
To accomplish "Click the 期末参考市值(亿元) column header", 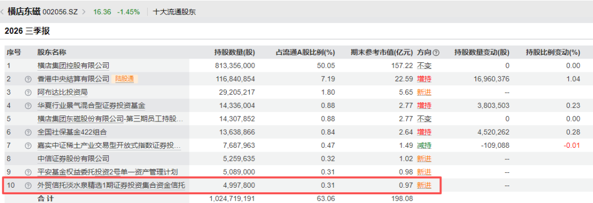I will pos(382,53).
